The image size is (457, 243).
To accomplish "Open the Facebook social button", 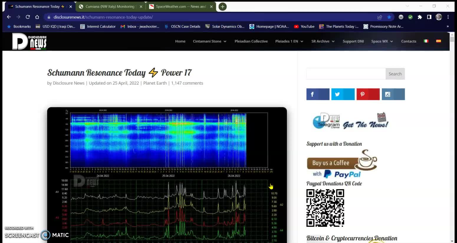I will tap(318, 94).
